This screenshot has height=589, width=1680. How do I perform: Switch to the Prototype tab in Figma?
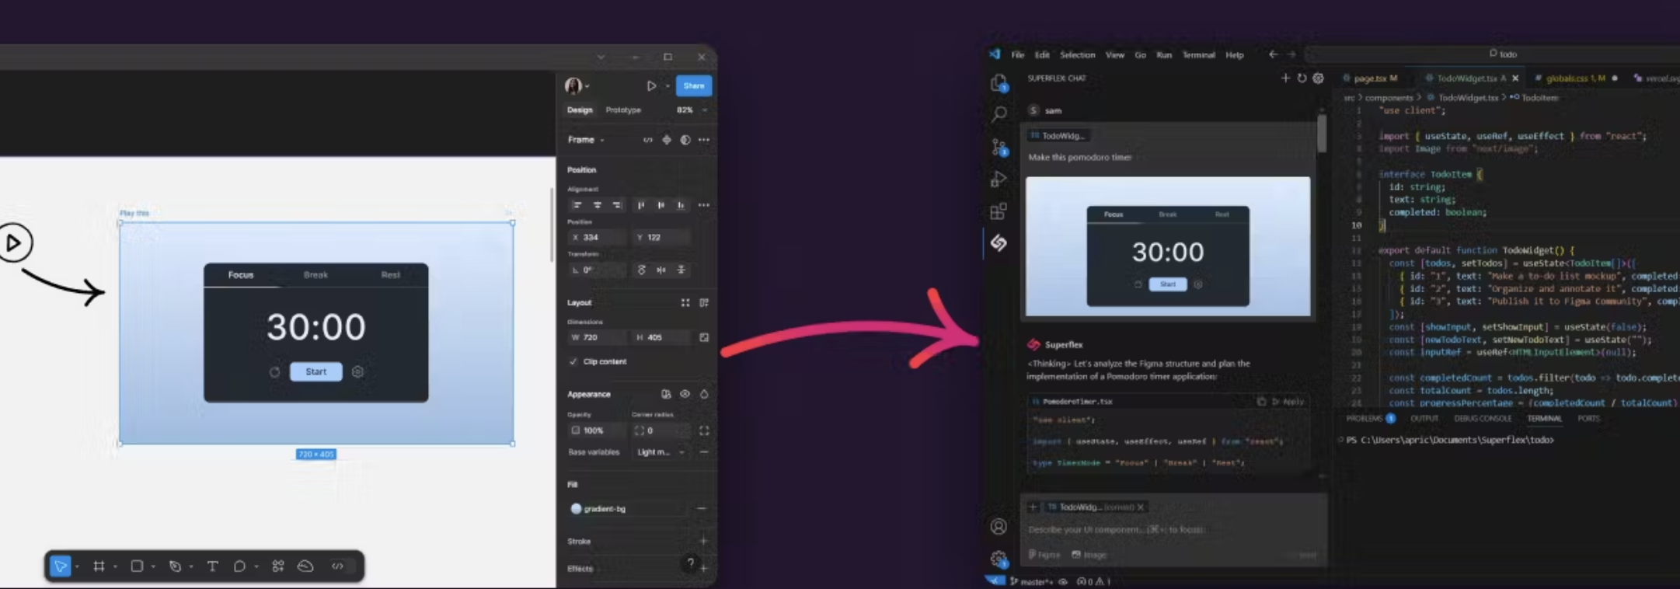point(623,110)
